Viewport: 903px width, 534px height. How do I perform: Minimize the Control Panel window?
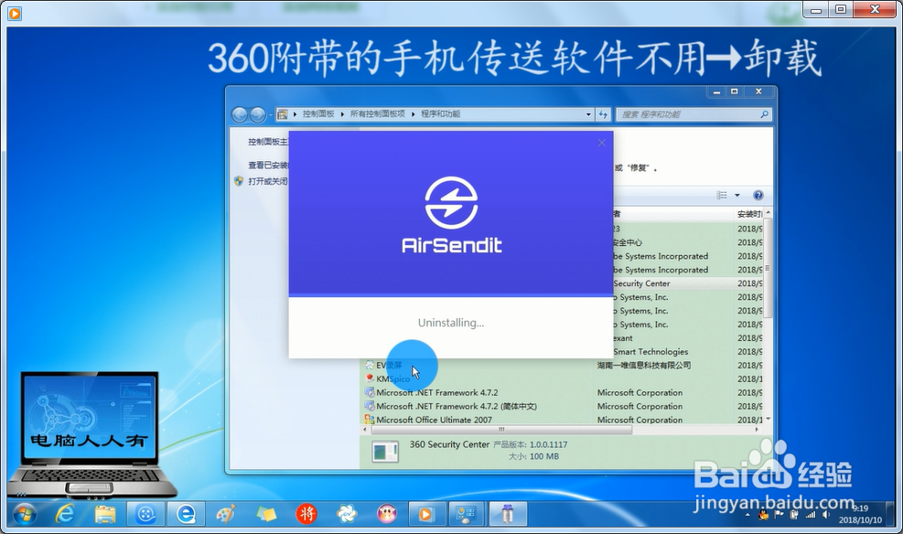(716, 91)
